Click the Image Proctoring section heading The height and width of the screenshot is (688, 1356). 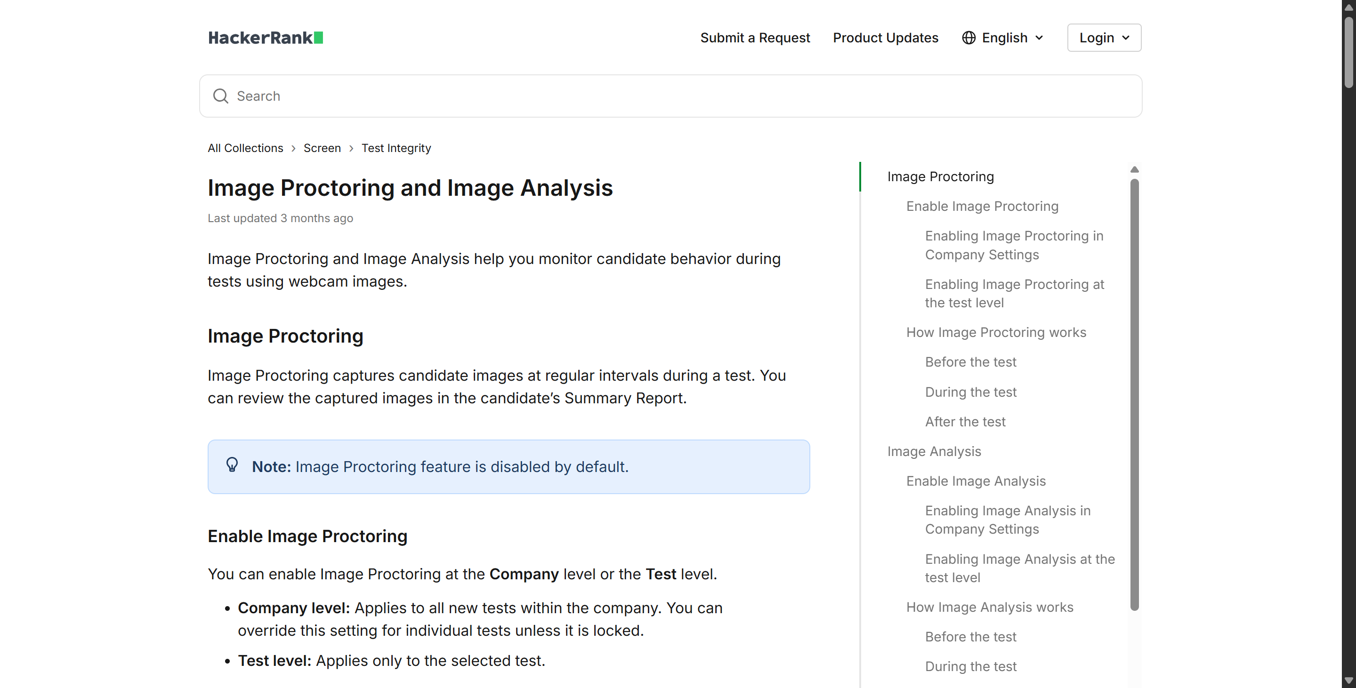285,336
